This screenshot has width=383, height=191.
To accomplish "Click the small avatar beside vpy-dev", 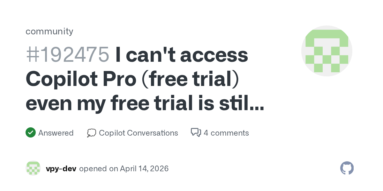I will coord(33,168).
